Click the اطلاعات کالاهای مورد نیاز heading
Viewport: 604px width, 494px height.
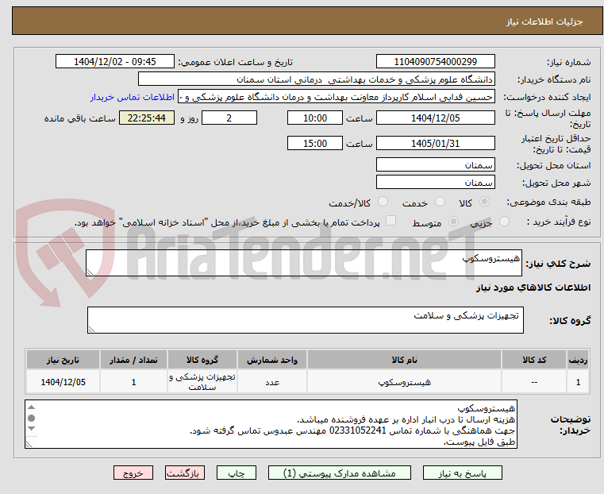coord(533,288)
